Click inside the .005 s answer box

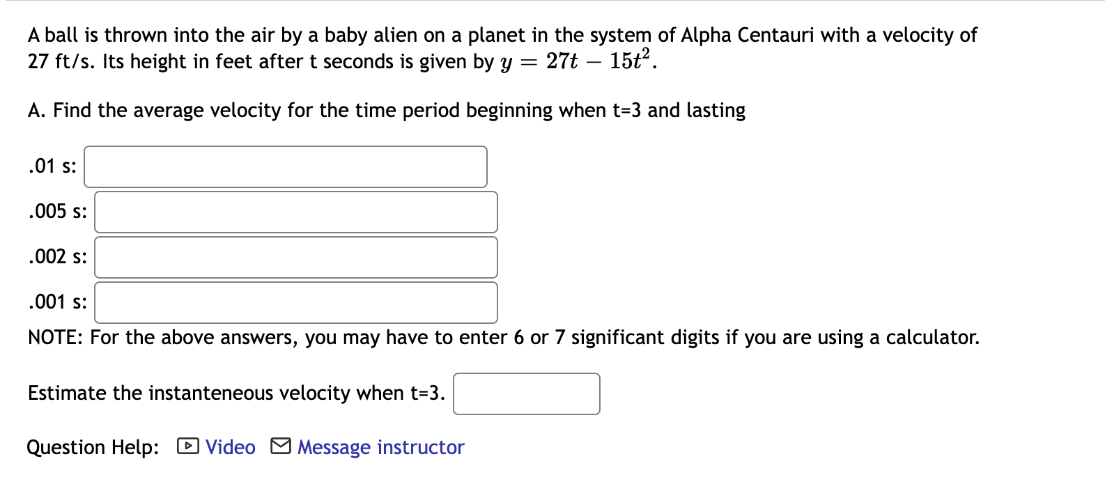pos(295,212)
